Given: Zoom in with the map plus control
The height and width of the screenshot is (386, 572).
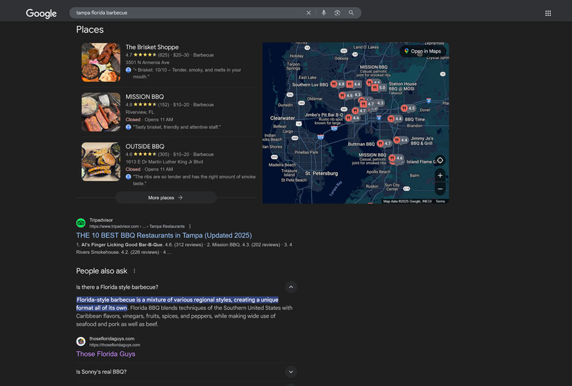Looking at the screenshot, I should pyautogui.click(x=440, y=175).
